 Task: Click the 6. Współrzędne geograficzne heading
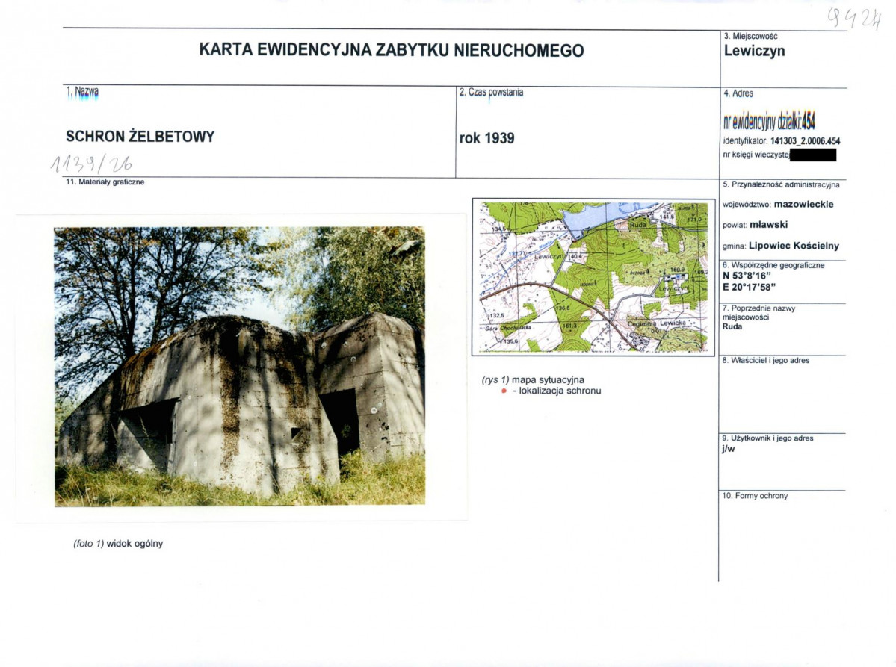pos(773,265)
